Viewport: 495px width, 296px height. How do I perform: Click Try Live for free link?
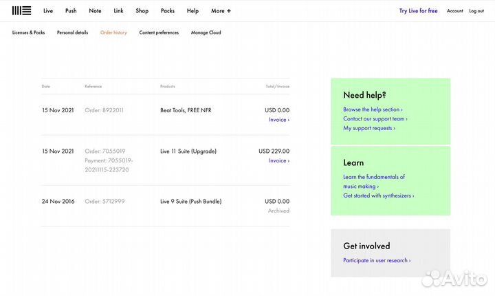pos(418,11)
